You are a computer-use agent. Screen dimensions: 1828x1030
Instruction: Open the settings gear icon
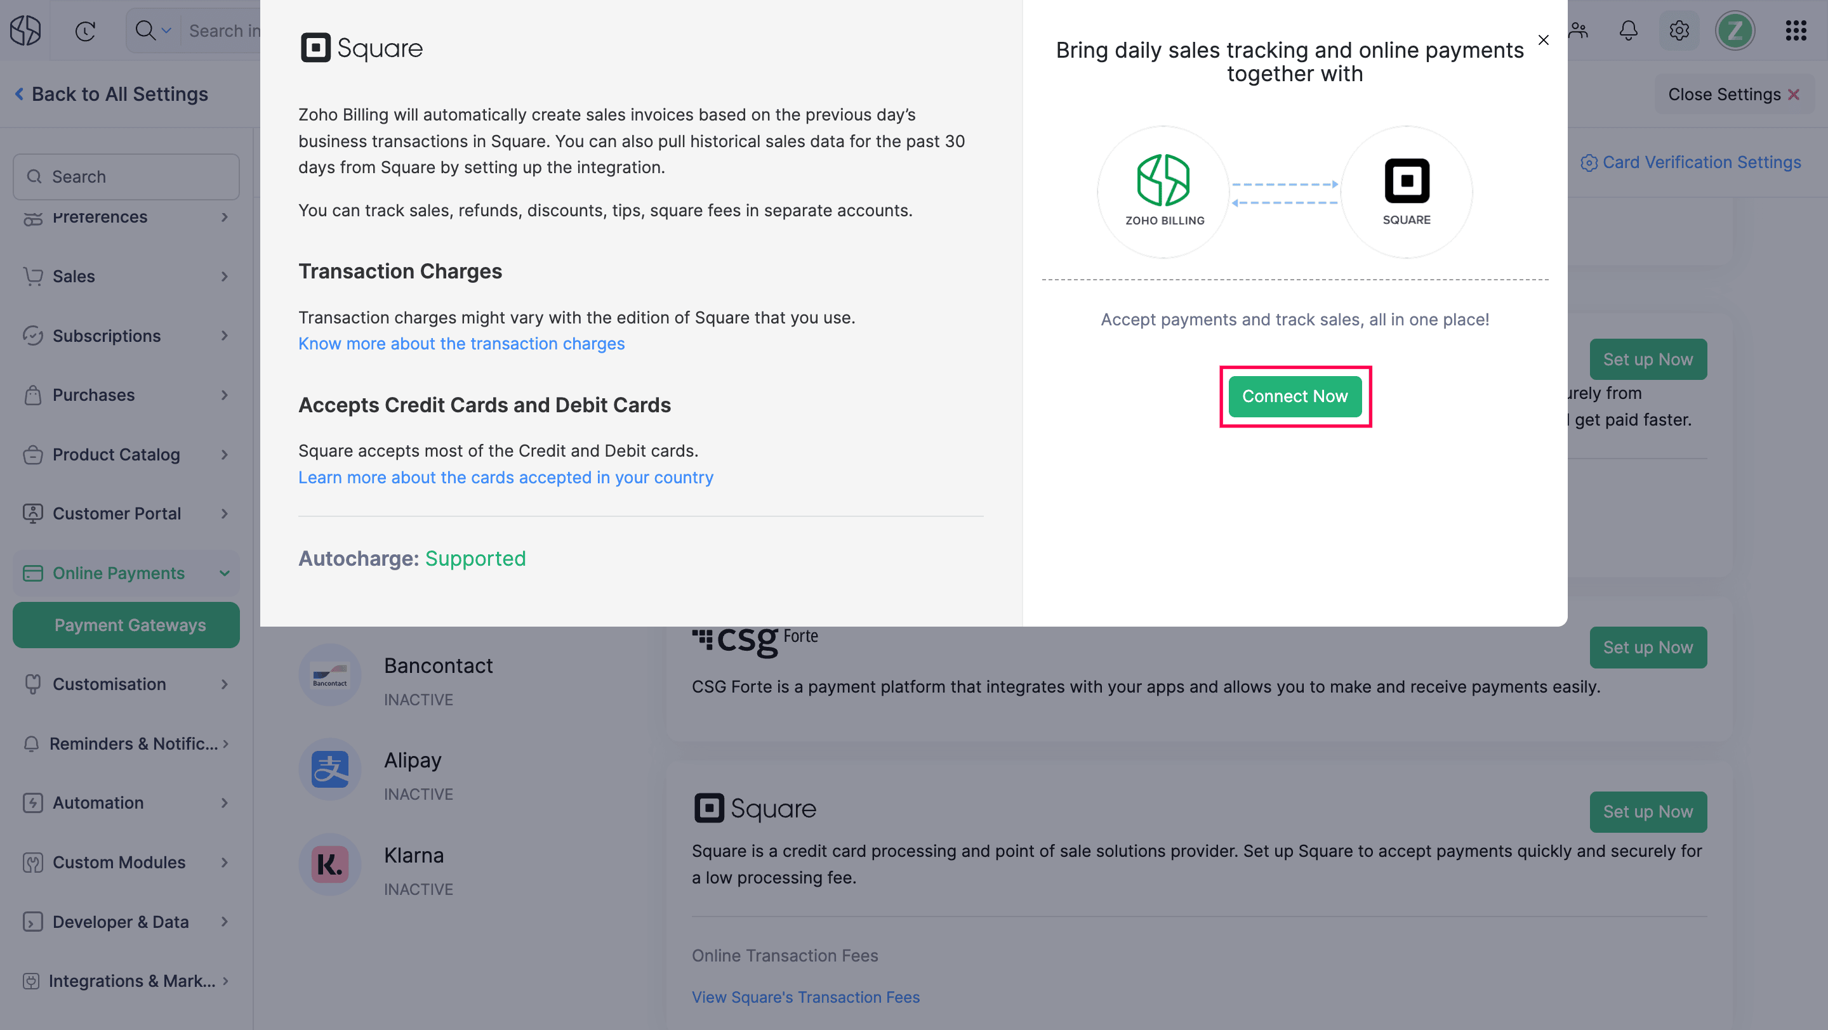pyautogui.click(x=1678, y=30)
